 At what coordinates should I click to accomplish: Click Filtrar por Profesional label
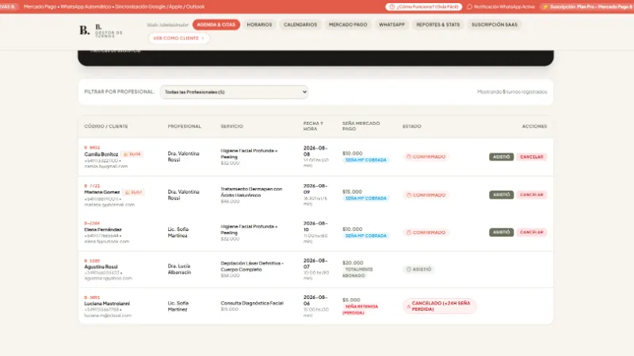click(119, 92)
